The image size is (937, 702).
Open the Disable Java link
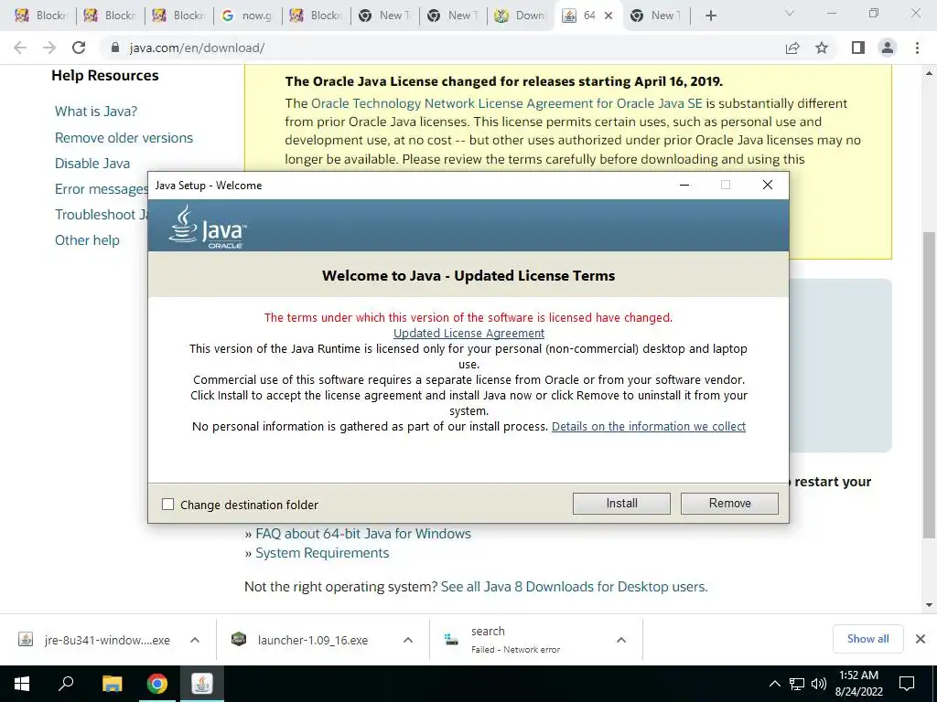click(92, 164)
